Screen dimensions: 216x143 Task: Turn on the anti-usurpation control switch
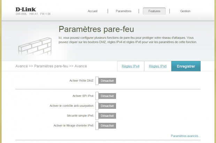(106, 106)
